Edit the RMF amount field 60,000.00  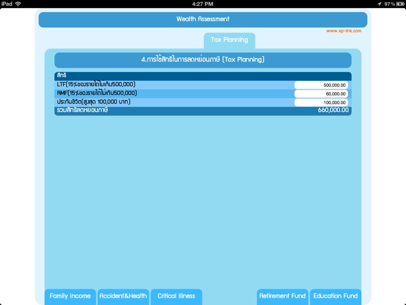(x=321, y=94)
